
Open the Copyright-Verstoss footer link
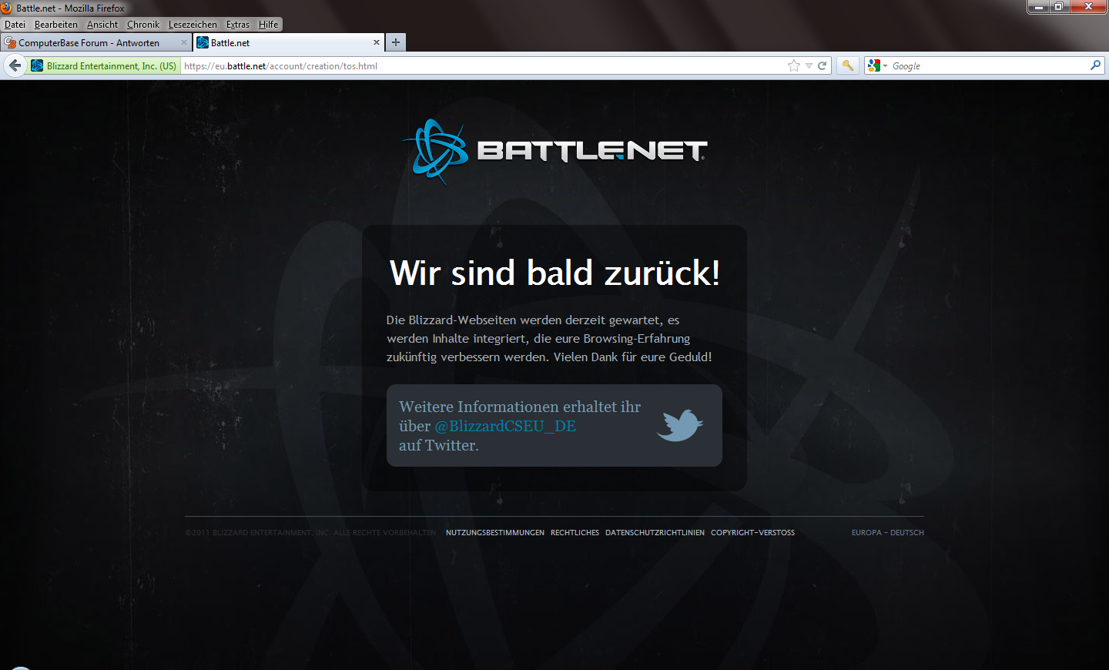point(752,532)
